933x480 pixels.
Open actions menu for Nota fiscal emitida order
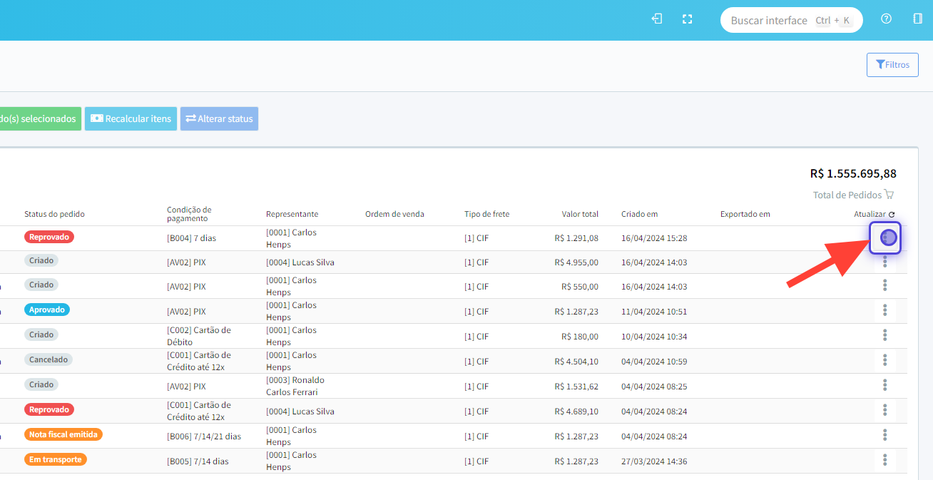(x=885, y=435)
